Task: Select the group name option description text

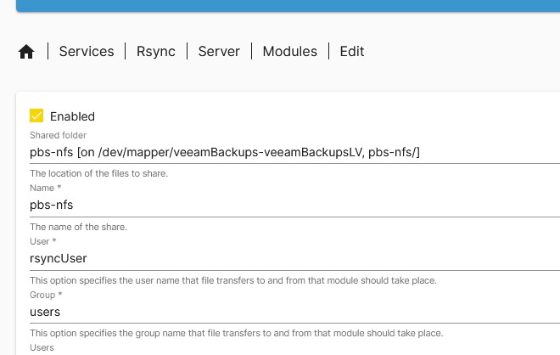Action: 236,333
